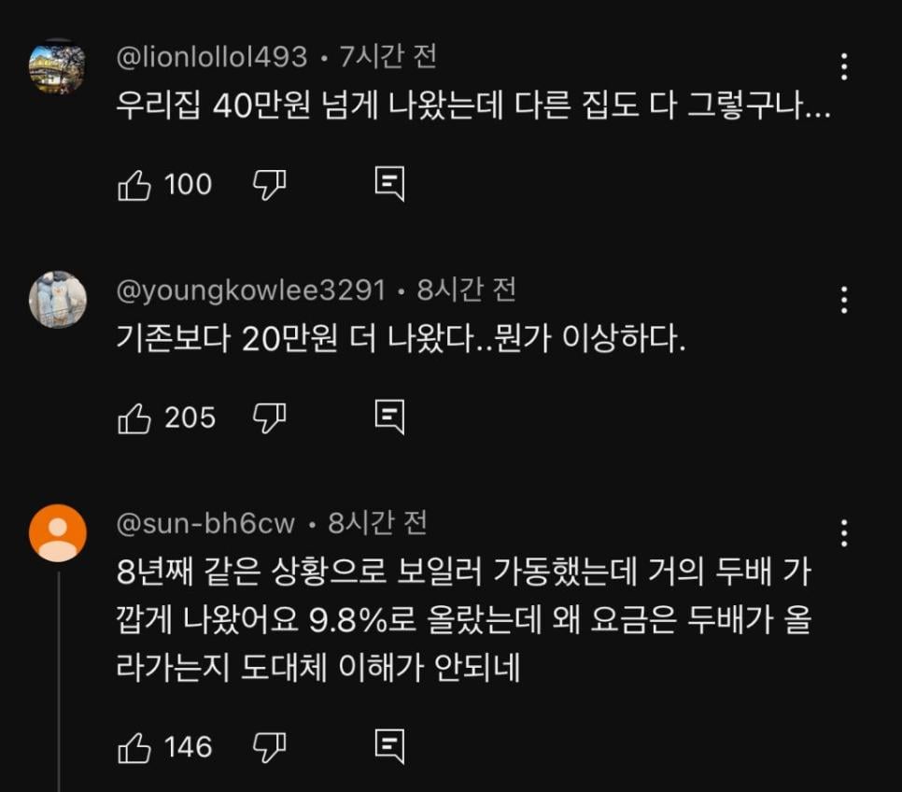
Task: Like the comment by @youngkowlee3291
Action: (x=134, y=417)
